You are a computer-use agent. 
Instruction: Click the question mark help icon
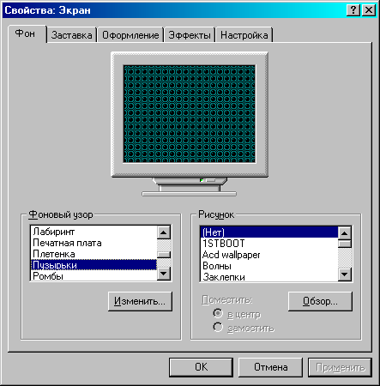tap(353, 10)
